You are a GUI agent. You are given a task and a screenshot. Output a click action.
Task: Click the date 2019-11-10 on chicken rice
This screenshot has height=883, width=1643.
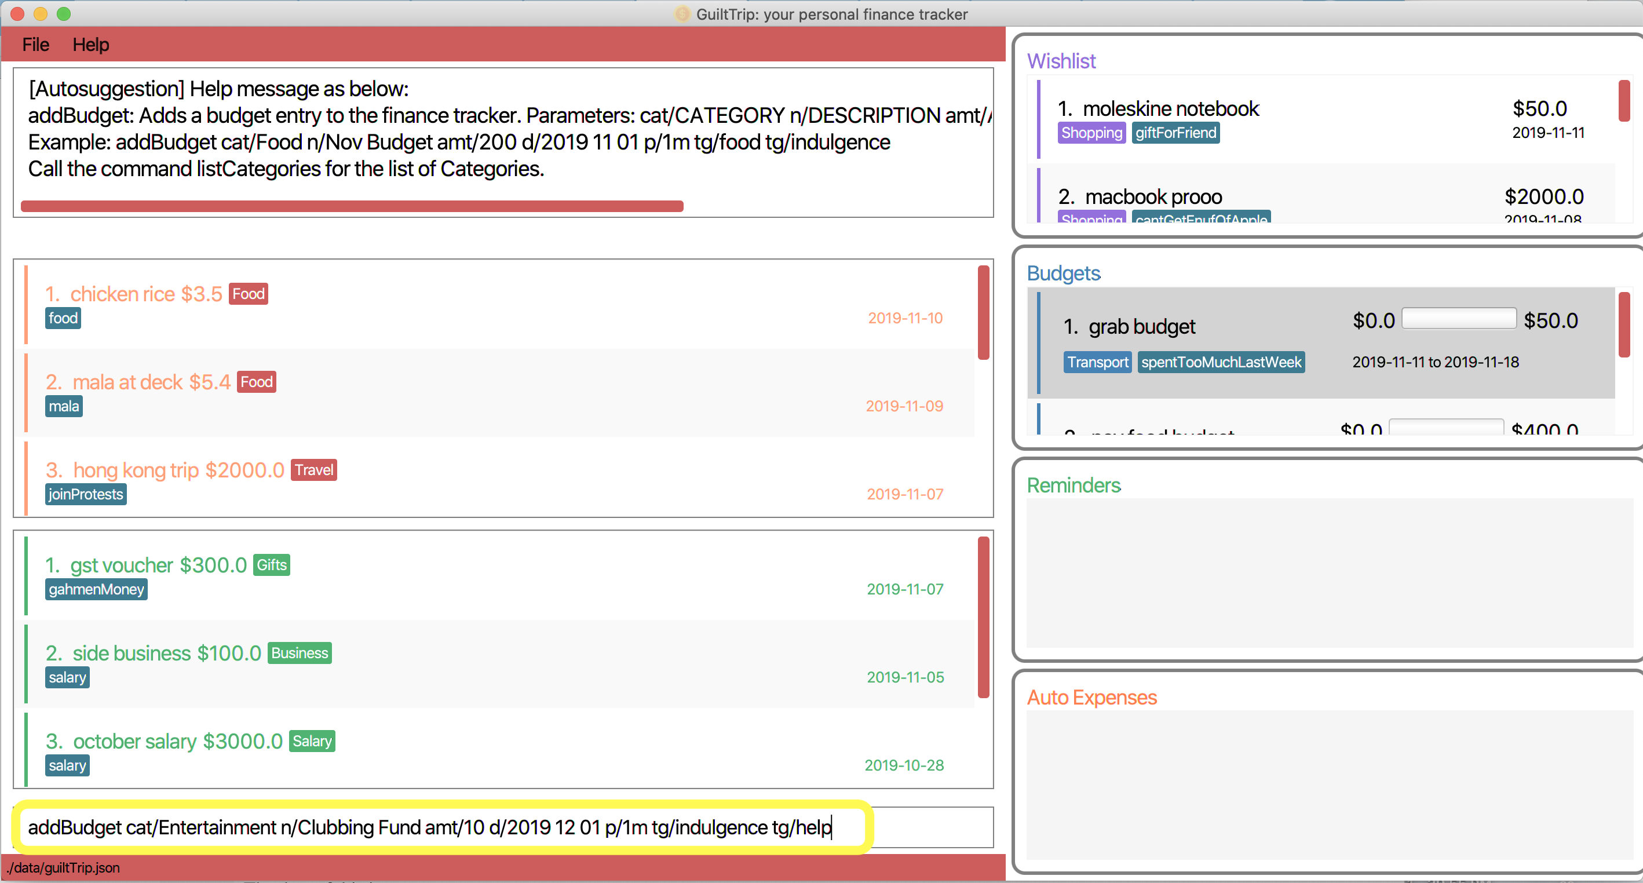[x=905, y=318]
